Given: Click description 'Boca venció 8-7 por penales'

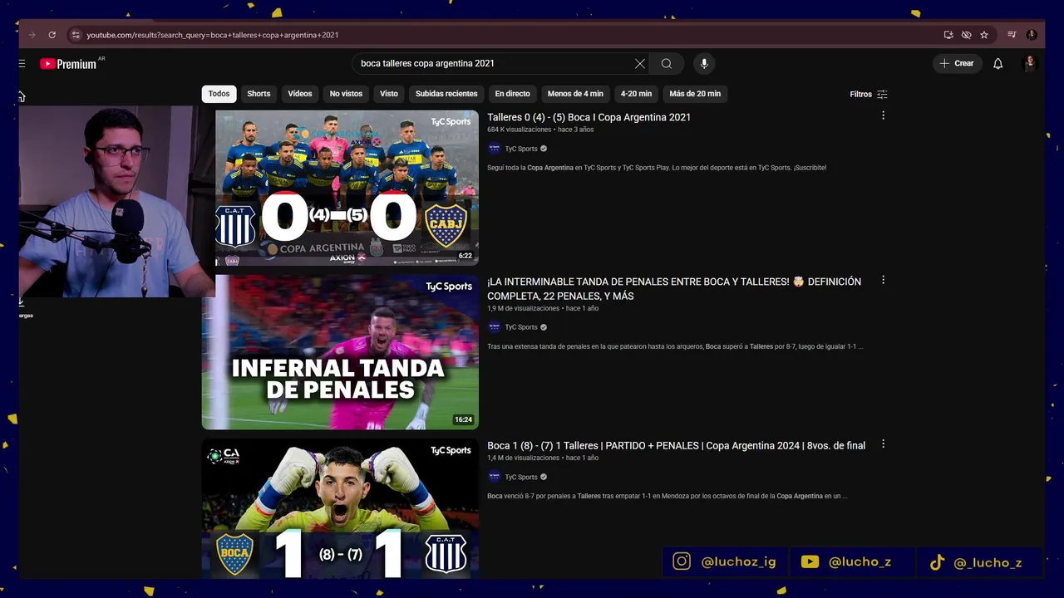Looking at the screenshot, I should click(667, 496).
